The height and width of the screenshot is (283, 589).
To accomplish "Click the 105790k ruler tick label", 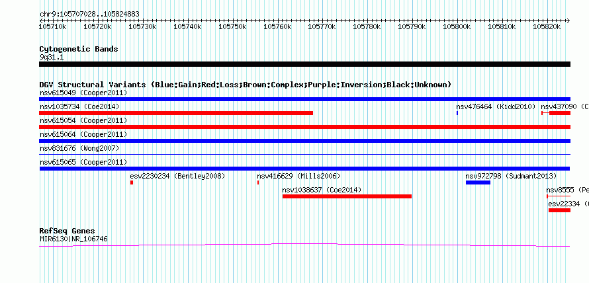I will [x=412, y=26].
